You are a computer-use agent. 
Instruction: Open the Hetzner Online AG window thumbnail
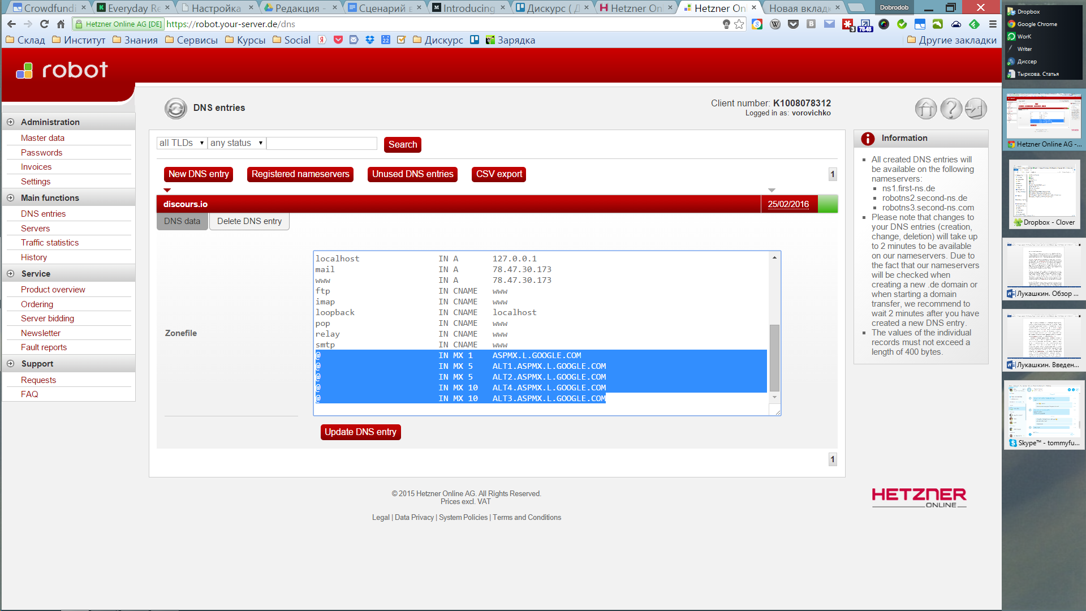click(x=1044, y=121)
